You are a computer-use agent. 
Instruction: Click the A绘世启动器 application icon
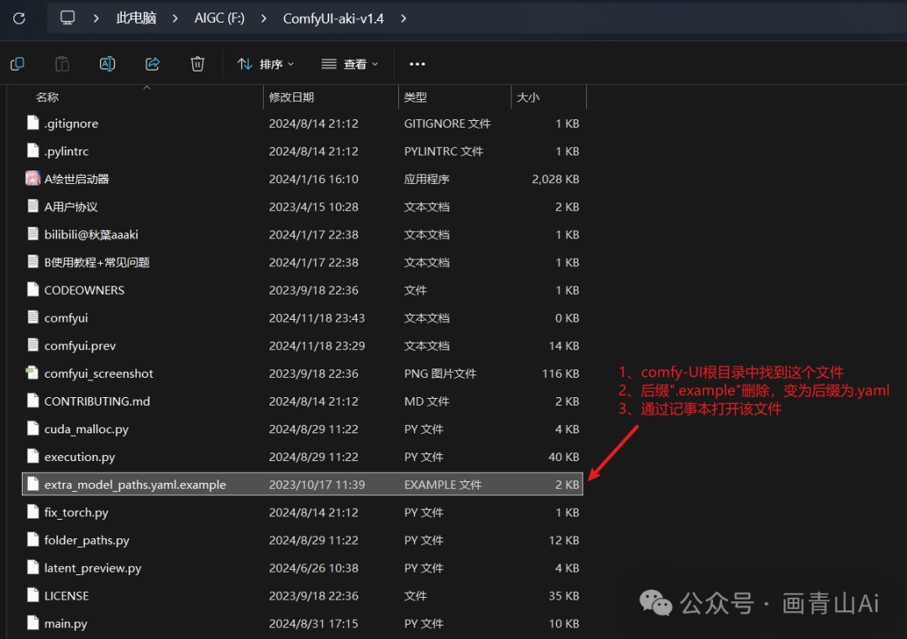[33, 178]
